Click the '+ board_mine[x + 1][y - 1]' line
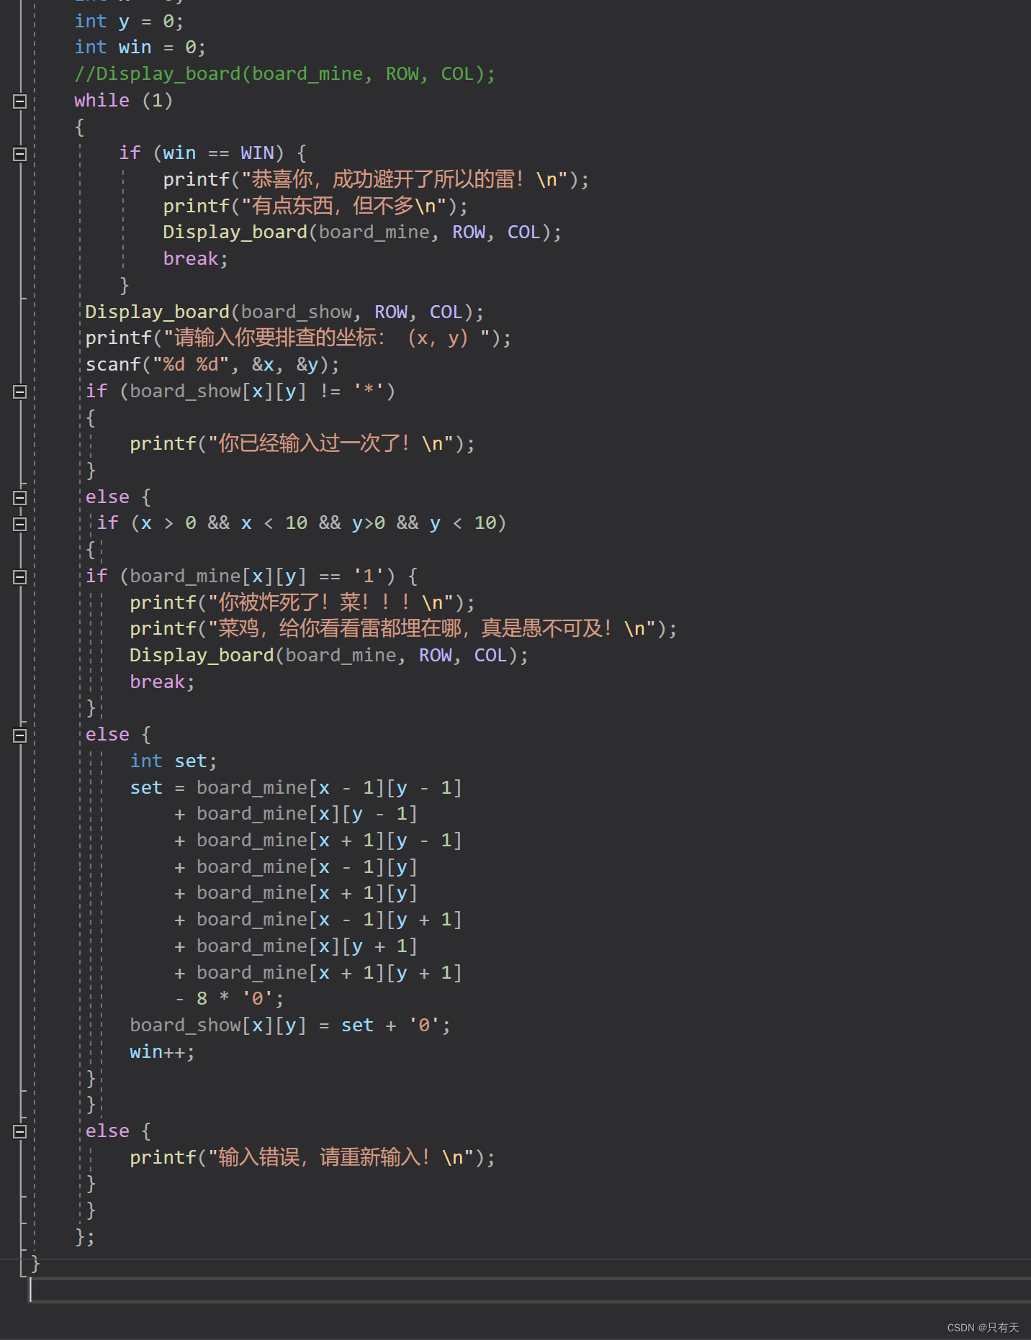1031x1340 pixels. (318, 841)
